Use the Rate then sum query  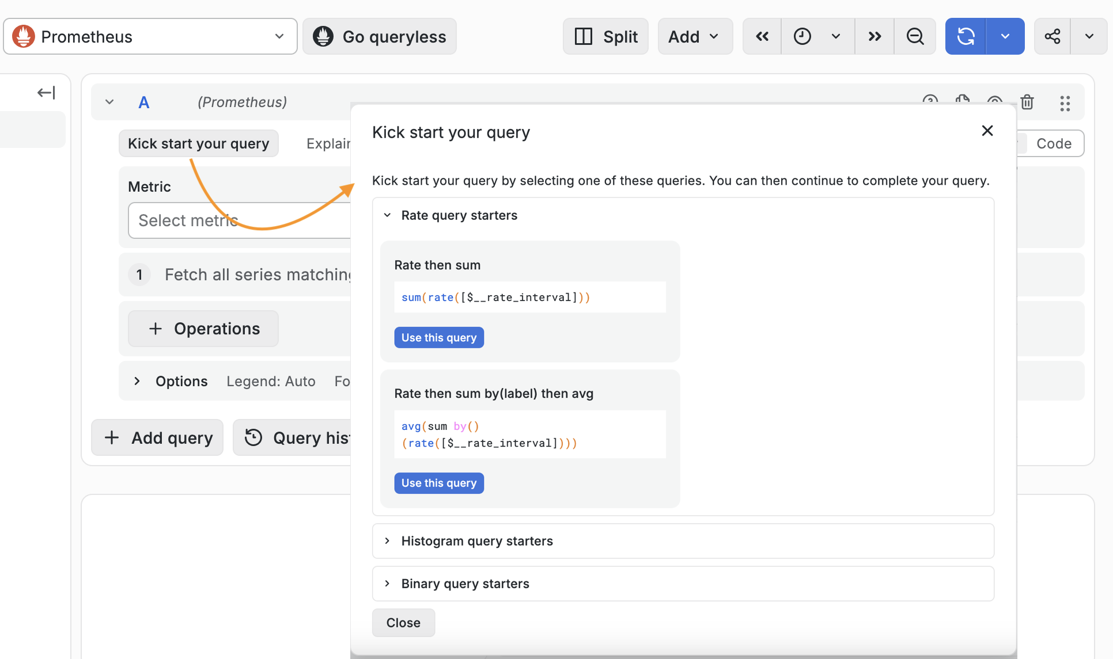click(x=439, y=337)
